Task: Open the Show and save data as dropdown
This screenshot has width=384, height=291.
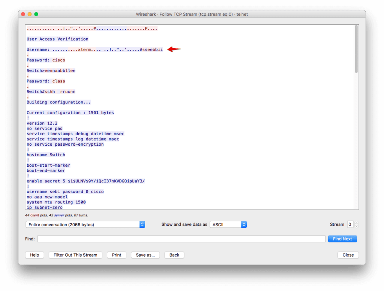Action: point(228,224)
